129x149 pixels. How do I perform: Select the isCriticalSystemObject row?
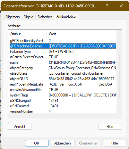[63, 57]
